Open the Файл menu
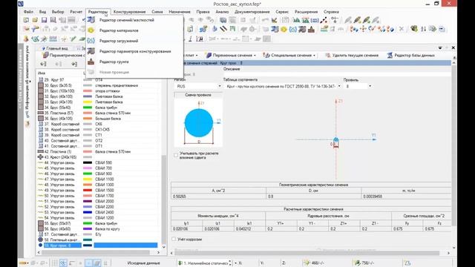 tap(28, 12)
